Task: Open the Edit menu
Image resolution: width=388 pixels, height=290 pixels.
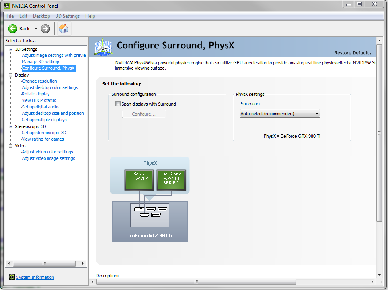Action: pos(23,16)
